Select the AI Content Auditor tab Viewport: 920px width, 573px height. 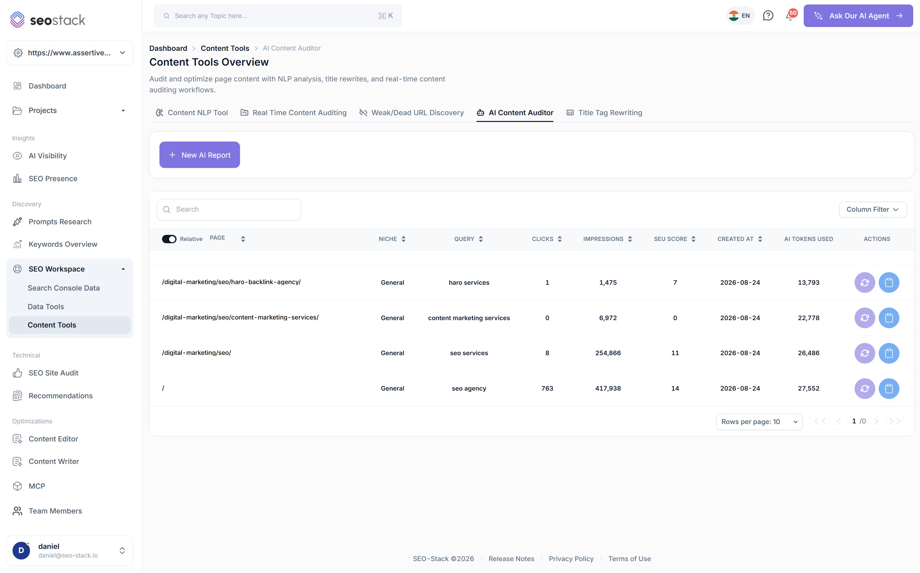point(515,113)
